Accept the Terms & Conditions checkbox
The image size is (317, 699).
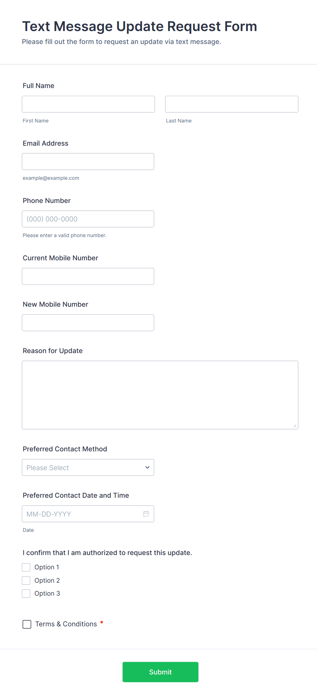point(27,624)
